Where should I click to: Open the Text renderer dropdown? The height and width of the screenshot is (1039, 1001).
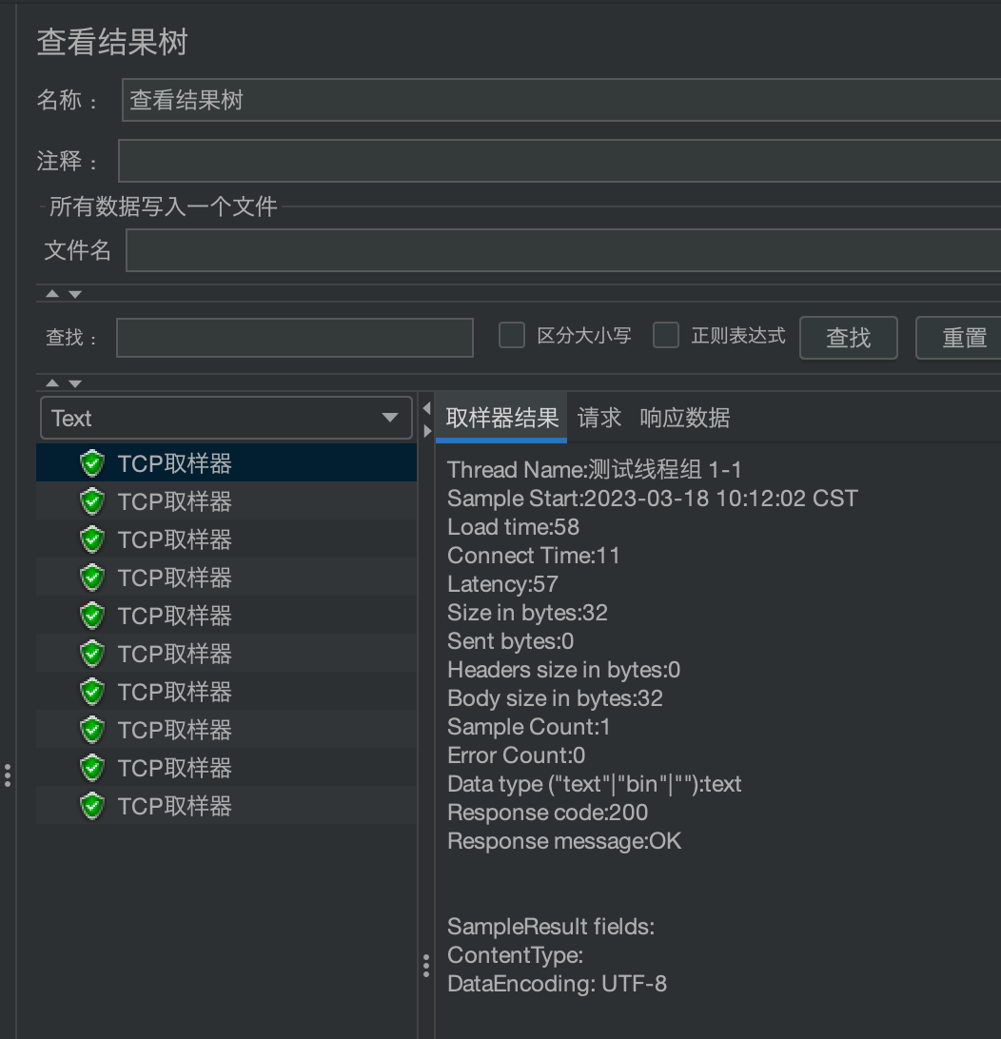(226, 418)
